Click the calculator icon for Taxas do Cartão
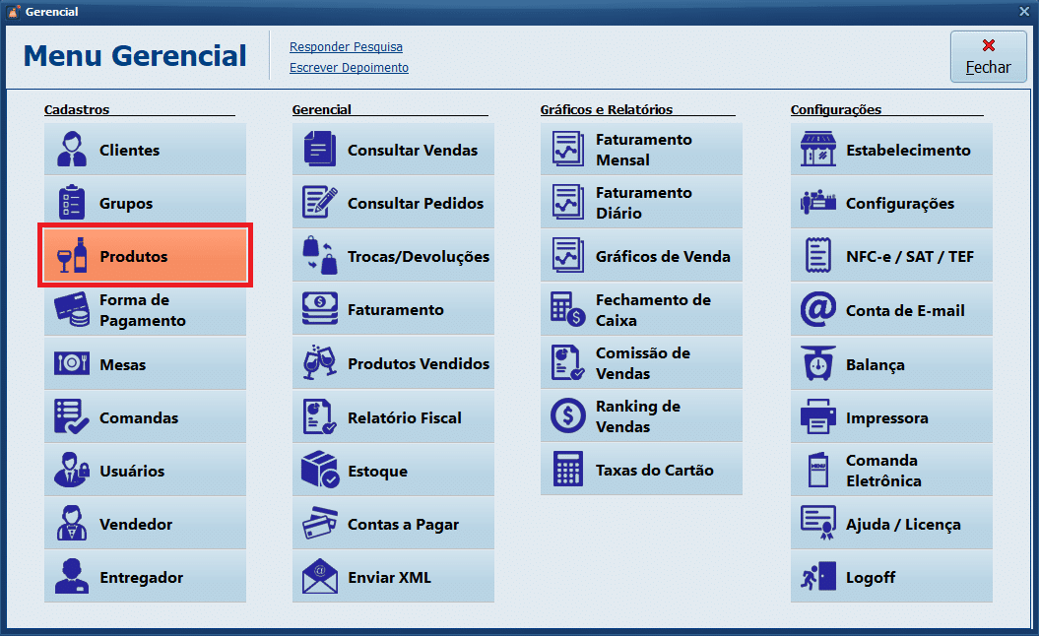Image resolution: width=1039 pixels, height=636 pixels. pos(568,470)
